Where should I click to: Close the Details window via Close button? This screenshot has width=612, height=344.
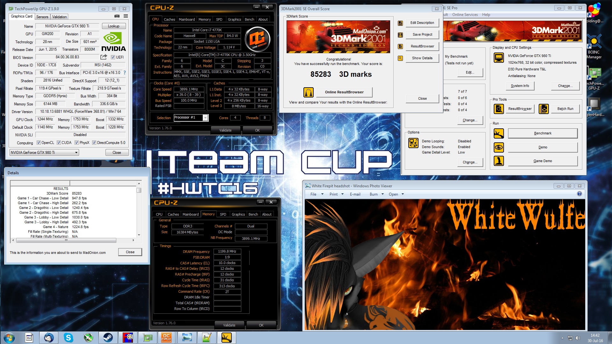point(130,252)
